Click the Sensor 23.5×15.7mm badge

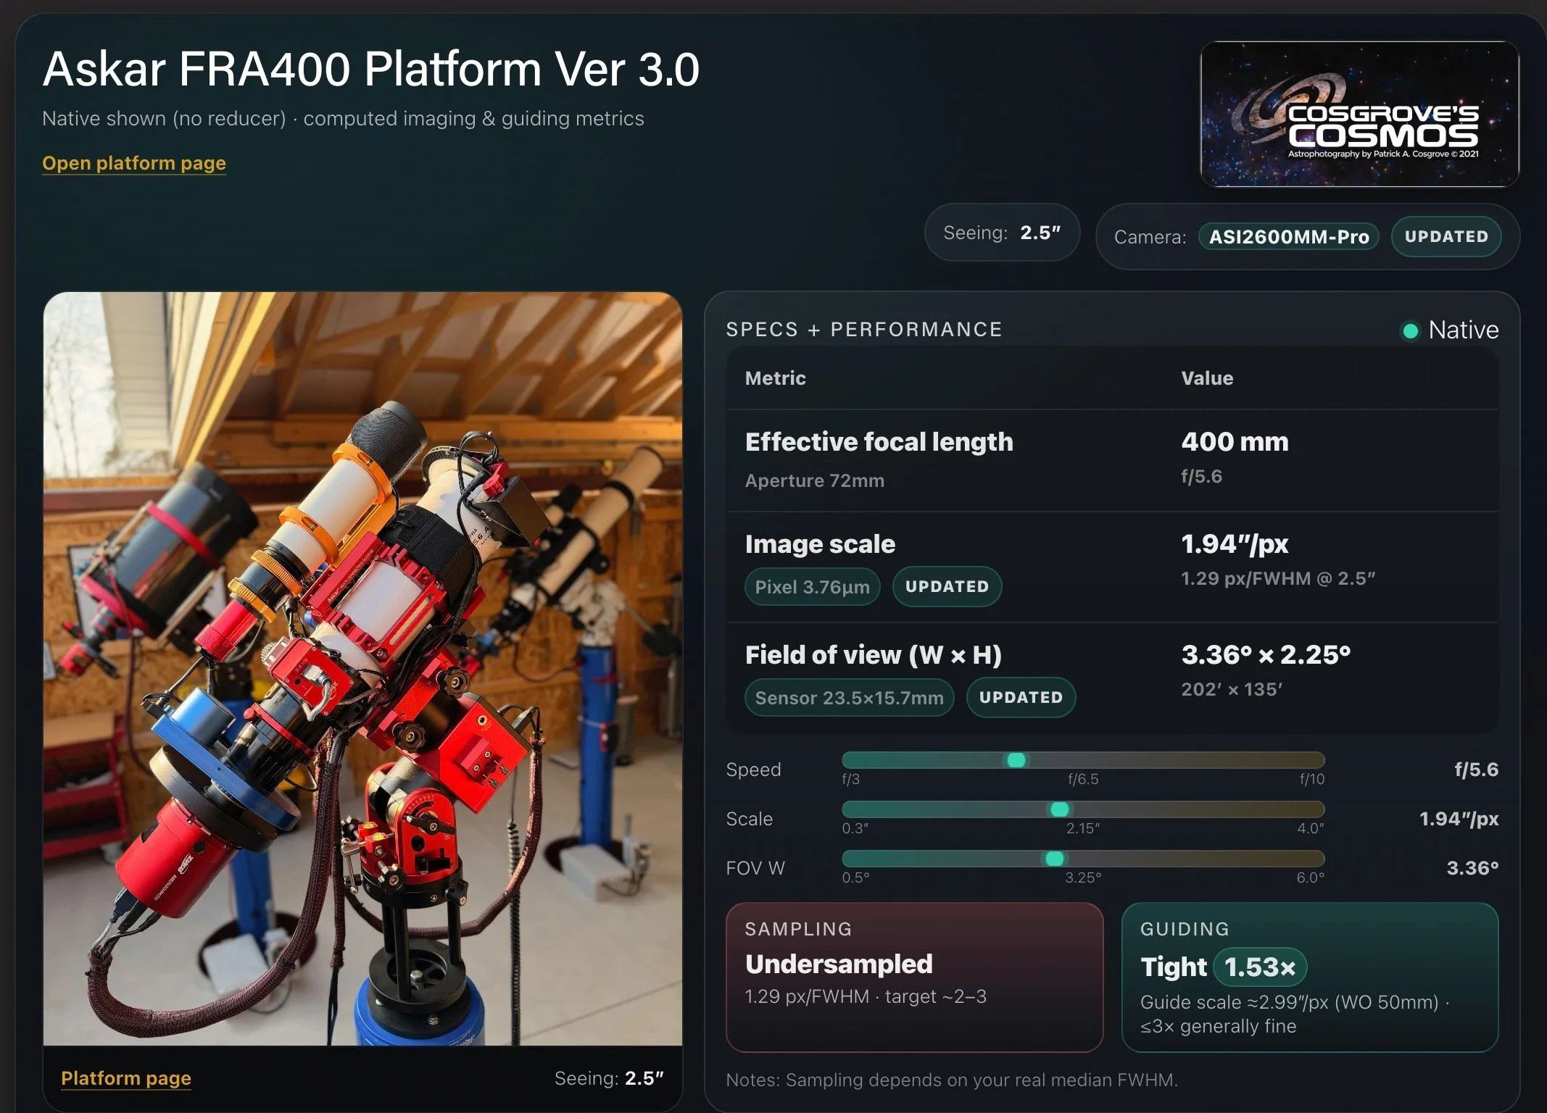point(848,697)
